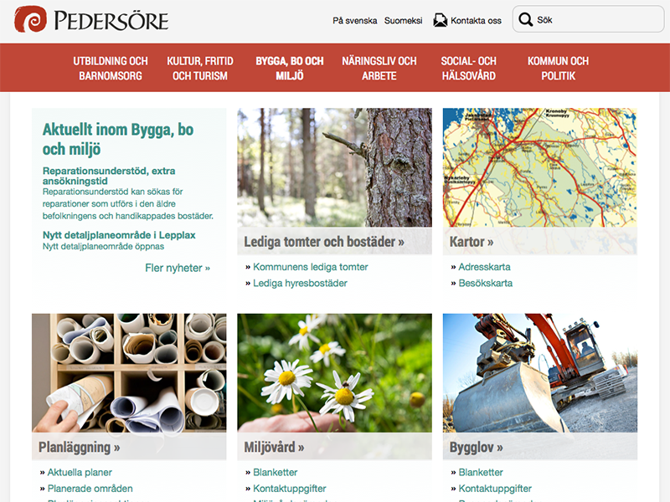Click the magnifying glass search icon
This screenshot has width=670, height=502.
[526, 20]
